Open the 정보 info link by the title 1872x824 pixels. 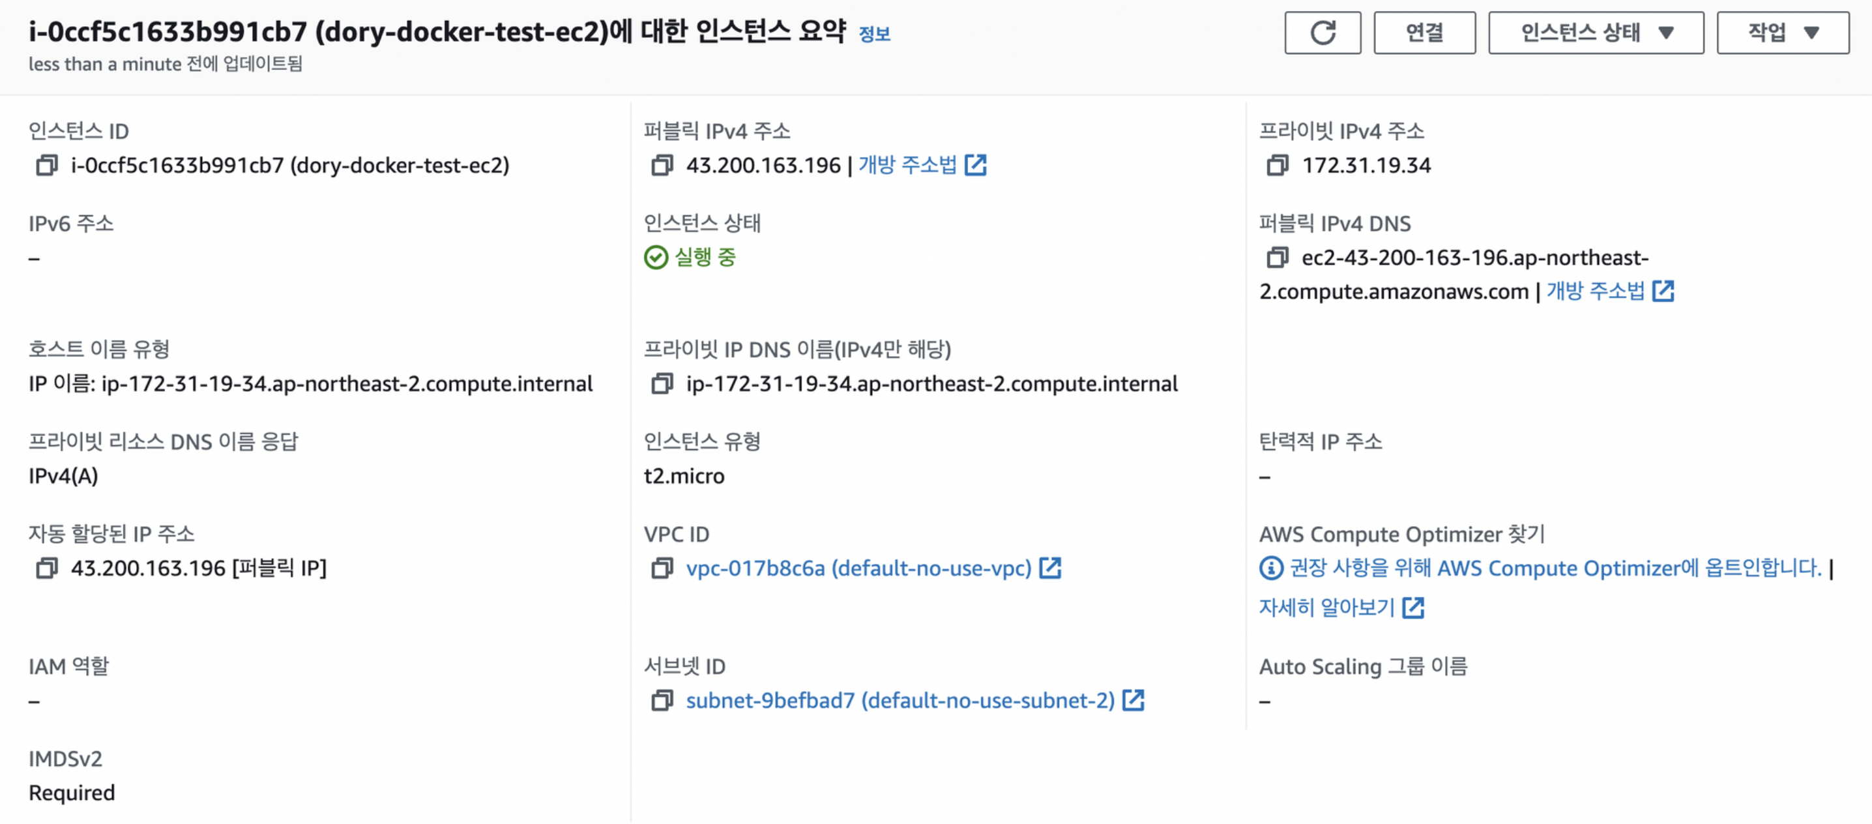[874, 34]
